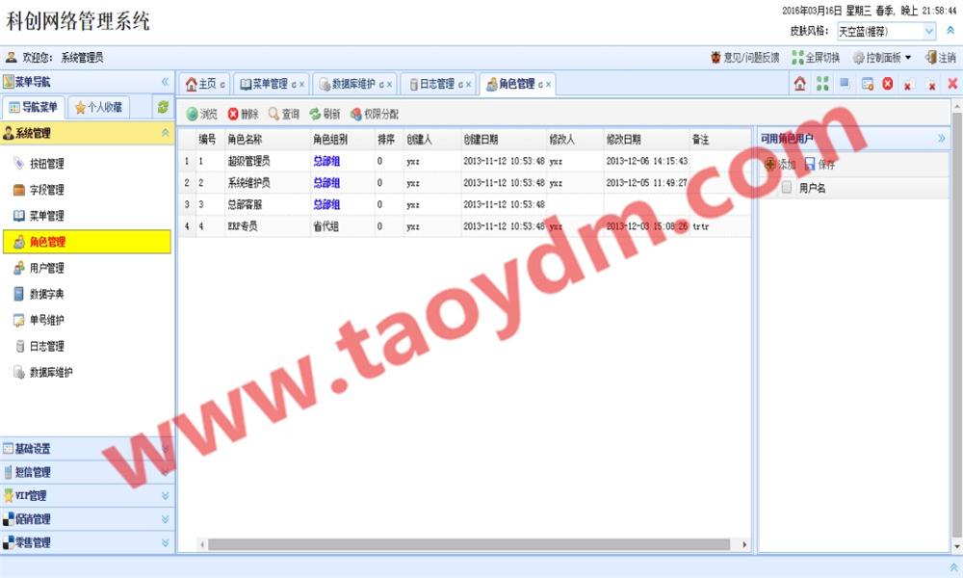The width and height of the screenshot is (963, 578).
Task: Click the window-with-arrow icon in tab toolbar
Action: coord(868,84)
